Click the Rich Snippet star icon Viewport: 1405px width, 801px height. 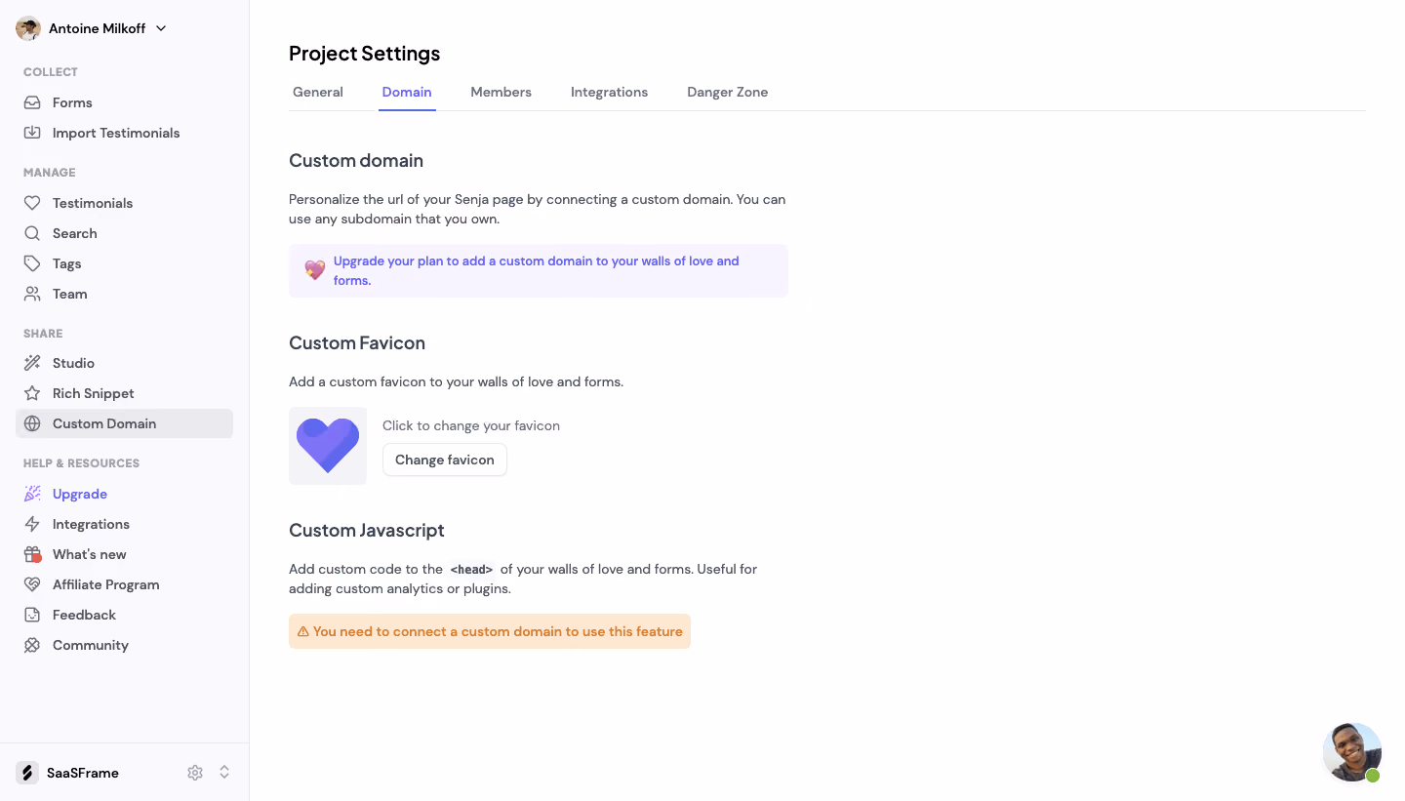point(32,393)
